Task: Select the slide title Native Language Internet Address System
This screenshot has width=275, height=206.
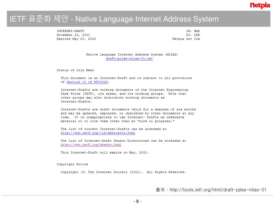Action: (147, 19)
